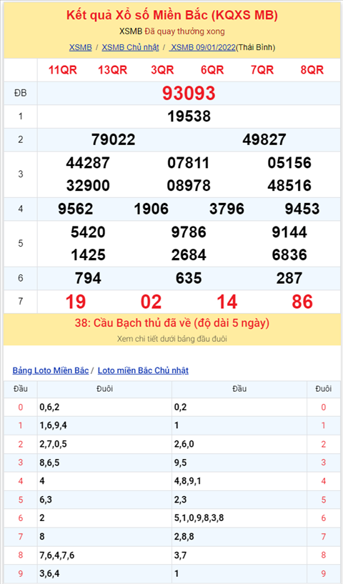Open the XSMB Chủ nhật link
This screenshot has width=343, height=584.
[130, 47]
